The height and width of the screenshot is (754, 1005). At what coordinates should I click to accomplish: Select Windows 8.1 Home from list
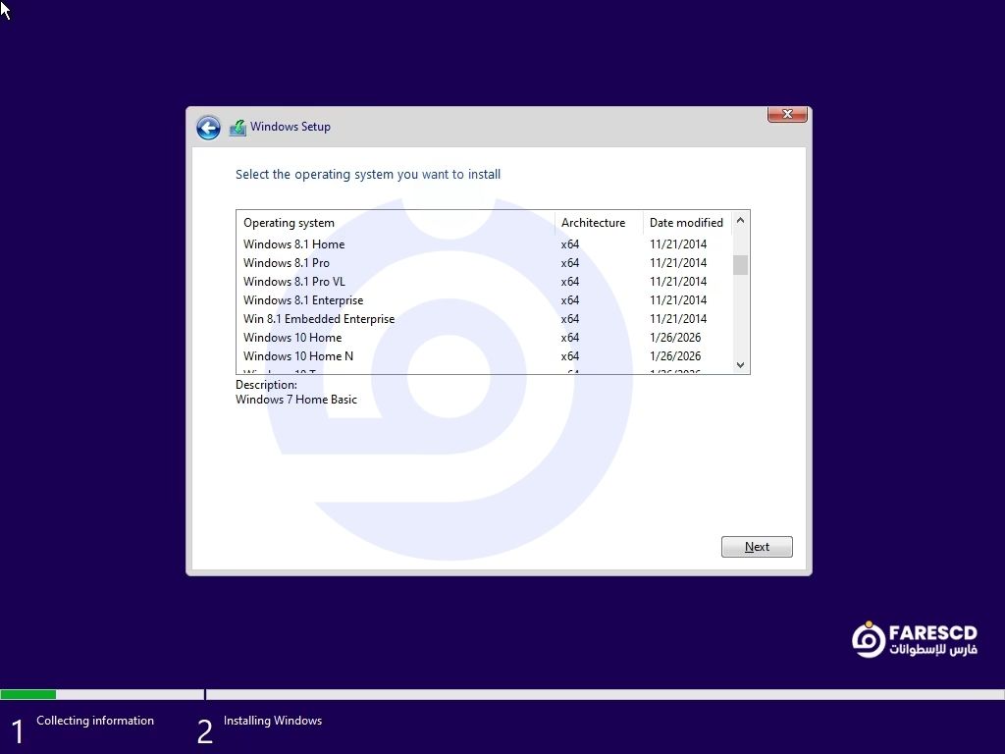coord(294,244)
